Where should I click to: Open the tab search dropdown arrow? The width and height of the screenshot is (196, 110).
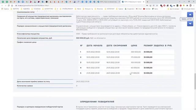point(180,2)
